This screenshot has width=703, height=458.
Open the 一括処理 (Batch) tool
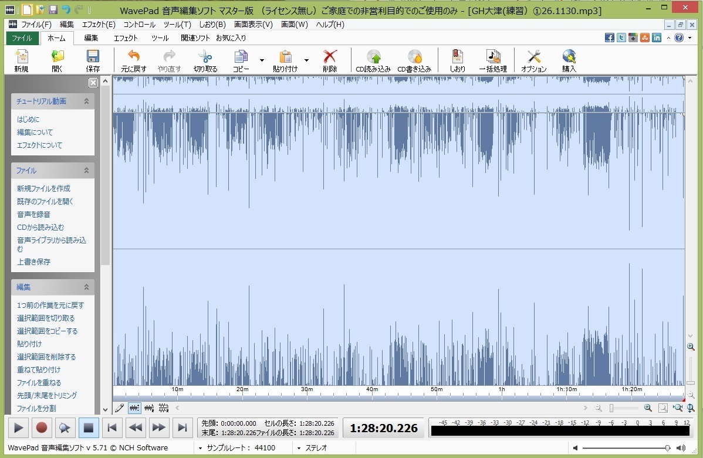click(493, 60)
